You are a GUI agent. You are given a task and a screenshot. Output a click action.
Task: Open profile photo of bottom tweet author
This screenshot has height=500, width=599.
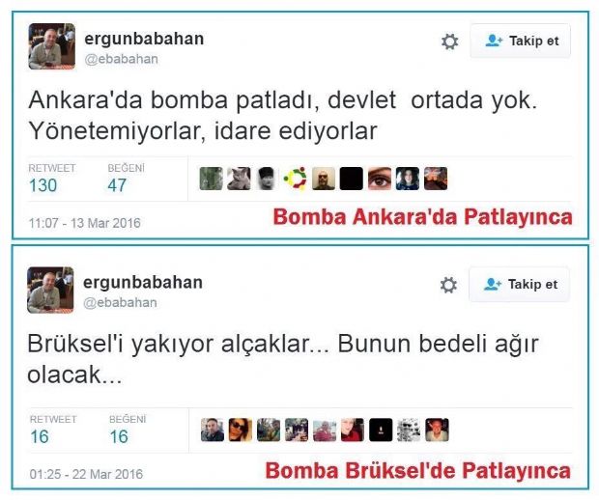[50, 290]
